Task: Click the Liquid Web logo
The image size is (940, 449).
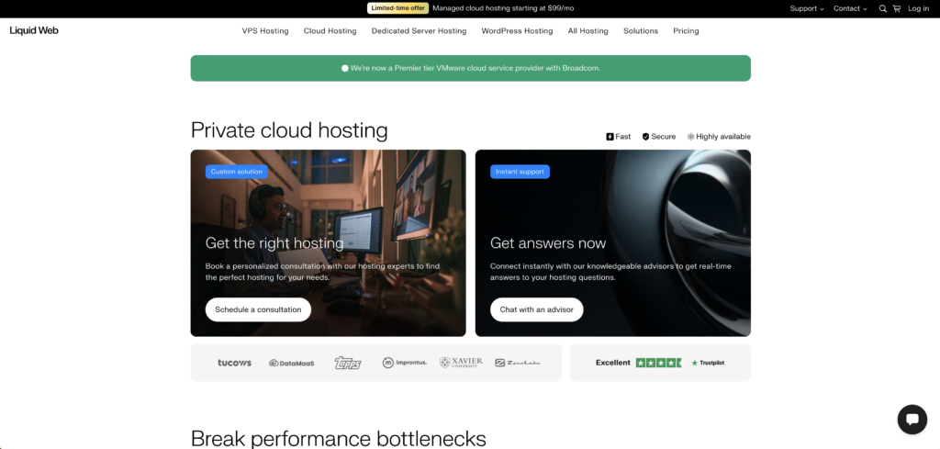Action: 34,30
